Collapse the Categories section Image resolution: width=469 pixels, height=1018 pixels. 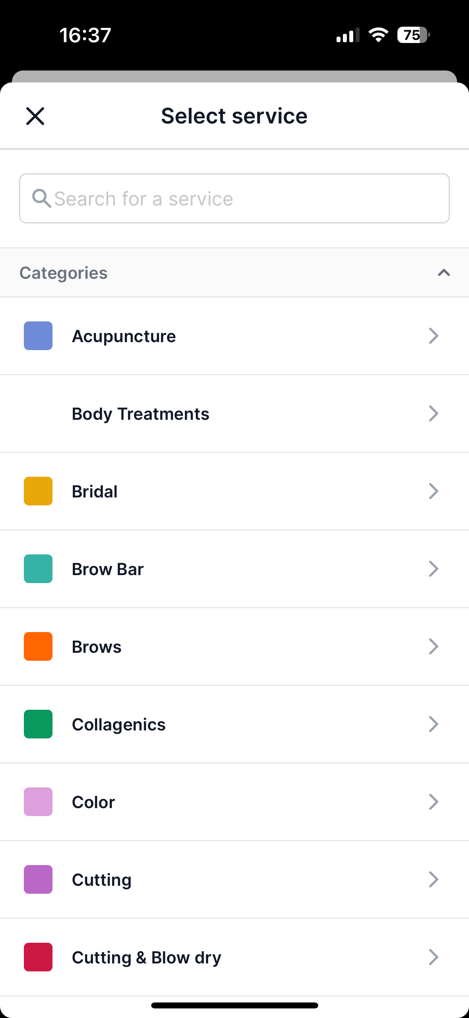click(444, 273)
